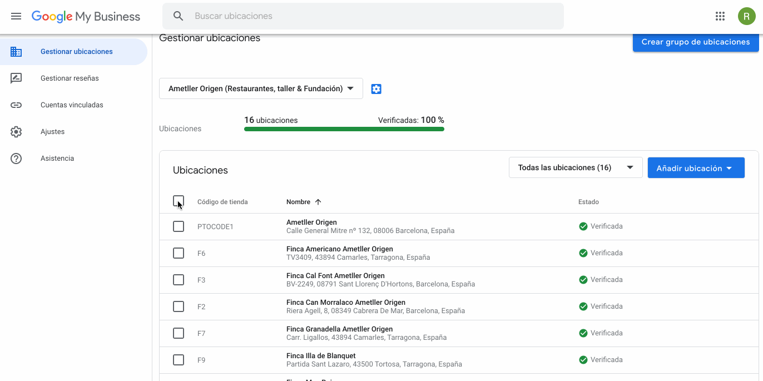Click store code F6
763x381 pixels.
pyautogui.click(x=201, y=254)
